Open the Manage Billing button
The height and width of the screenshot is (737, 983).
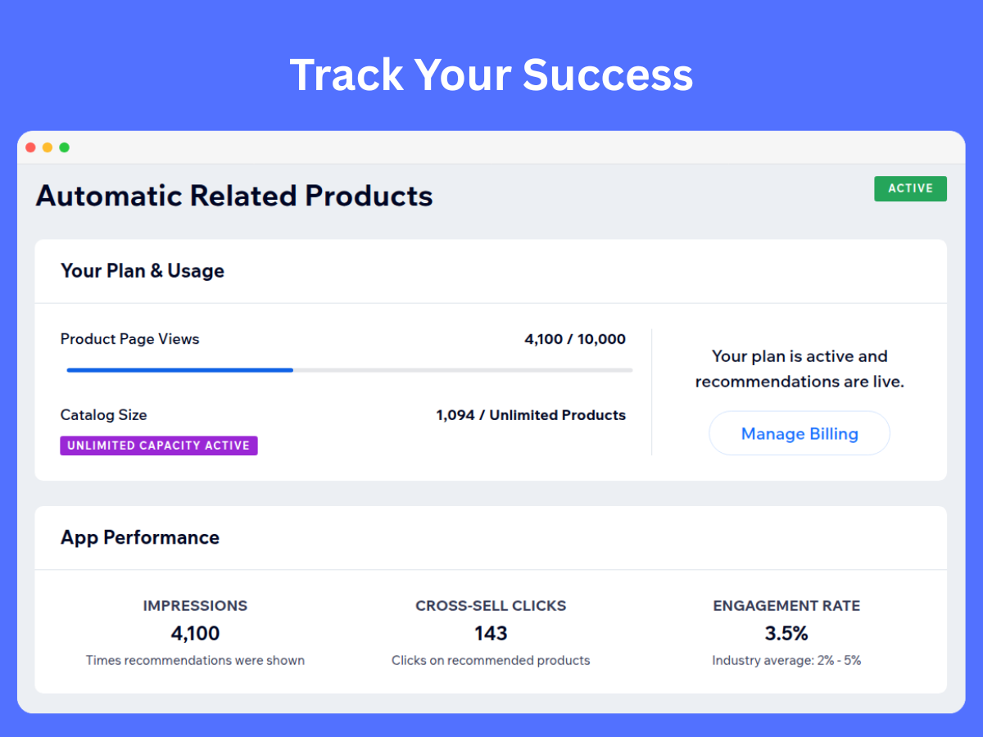point(799,433)
